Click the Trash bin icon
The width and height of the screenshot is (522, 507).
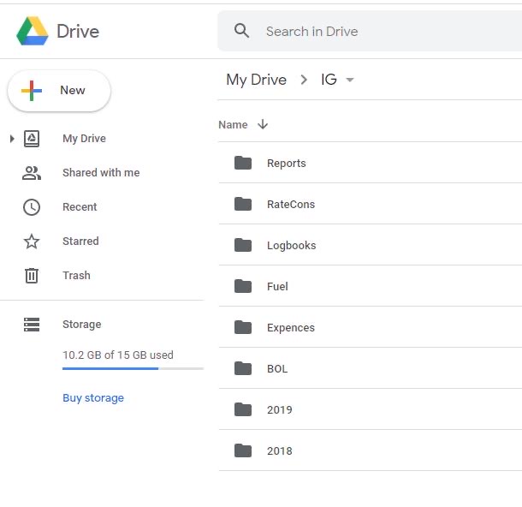32,276
